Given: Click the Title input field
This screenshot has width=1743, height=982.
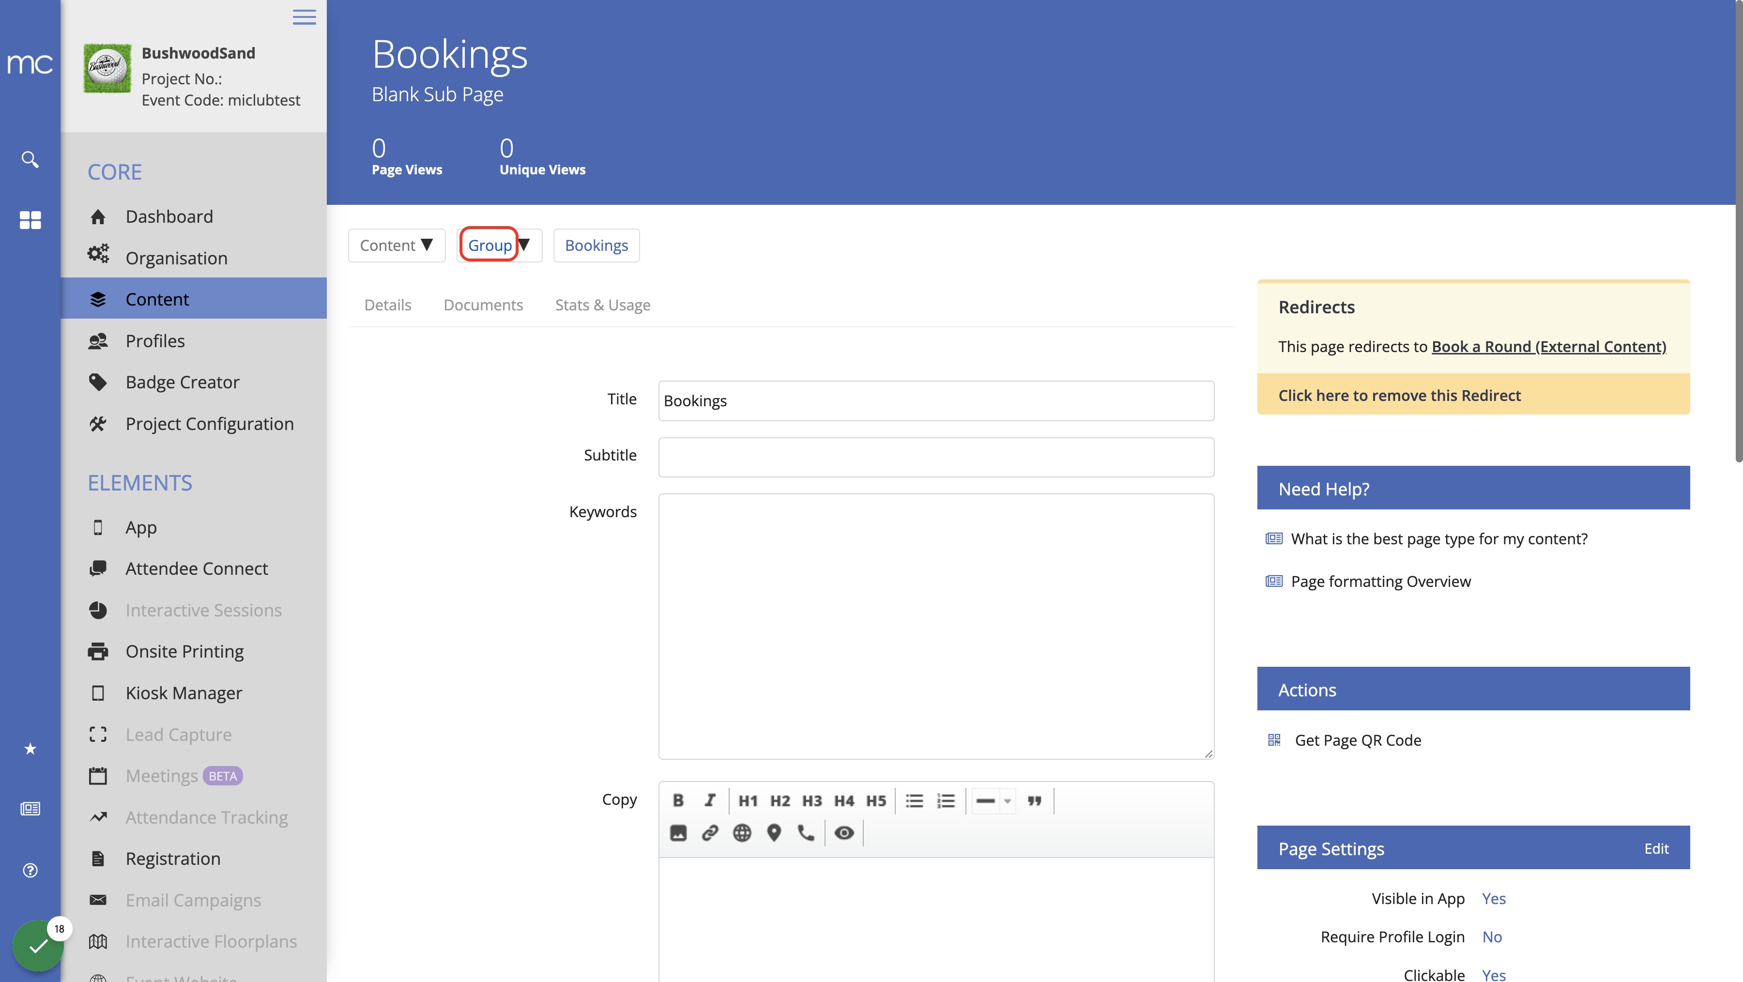Looking at the screenshot, I should (x=936, y=400).
